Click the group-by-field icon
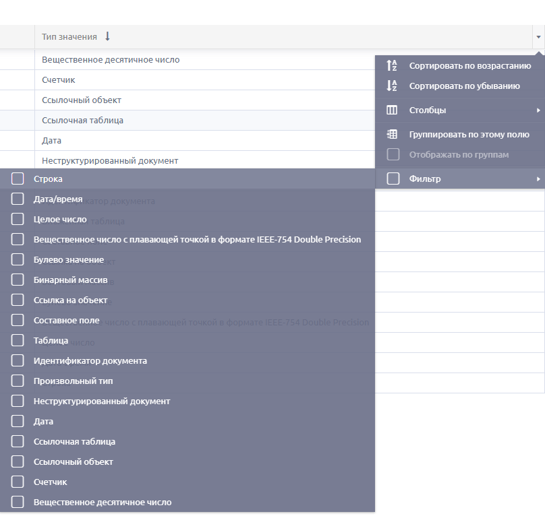Image resolution: width=545 pixels, height=516 pixels. pyautogui.click(x=392, y=134)
